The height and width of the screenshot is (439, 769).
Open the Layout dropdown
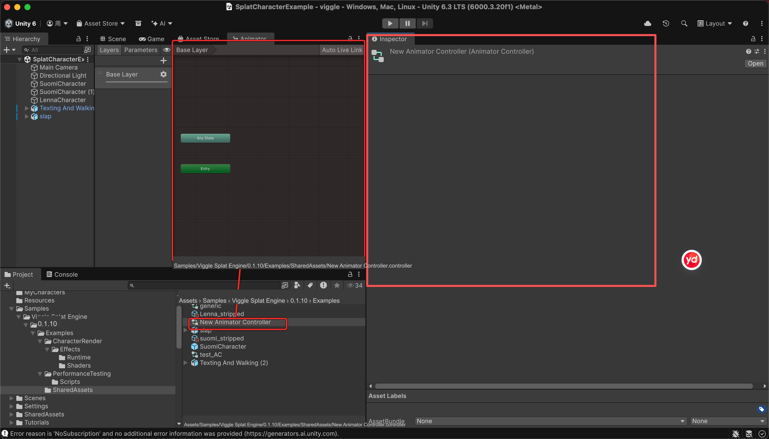714,23
